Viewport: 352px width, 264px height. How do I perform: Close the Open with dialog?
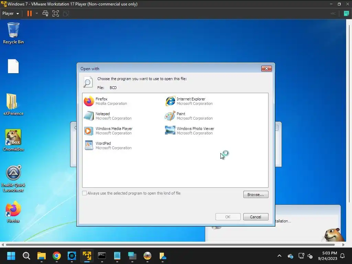pos(266,68)
